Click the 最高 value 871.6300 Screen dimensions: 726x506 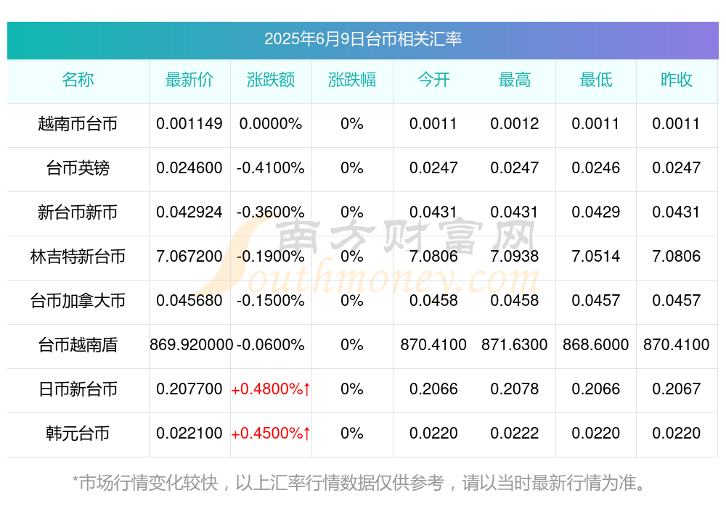tap(515, 345)
